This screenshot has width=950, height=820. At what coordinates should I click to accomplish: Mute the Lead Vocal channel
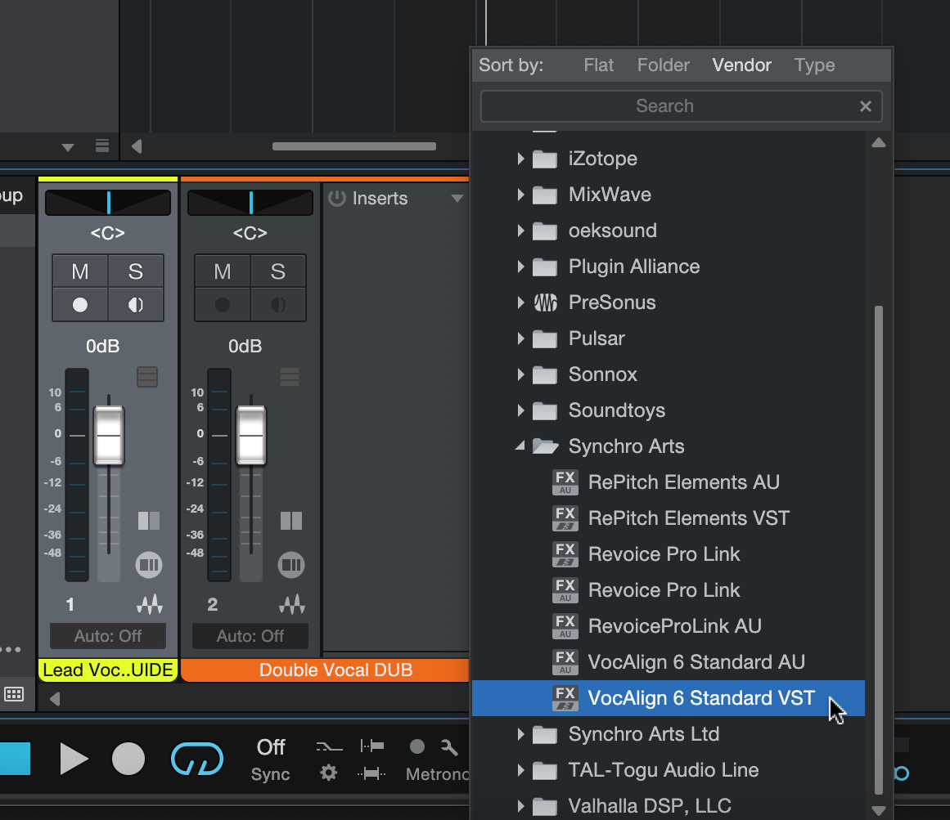(x=79, y=270)
